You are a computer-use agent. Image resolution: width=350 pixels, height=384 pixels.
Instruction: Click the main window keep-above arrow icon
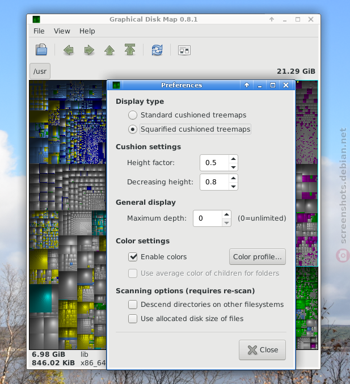click(x=272, y=19)
